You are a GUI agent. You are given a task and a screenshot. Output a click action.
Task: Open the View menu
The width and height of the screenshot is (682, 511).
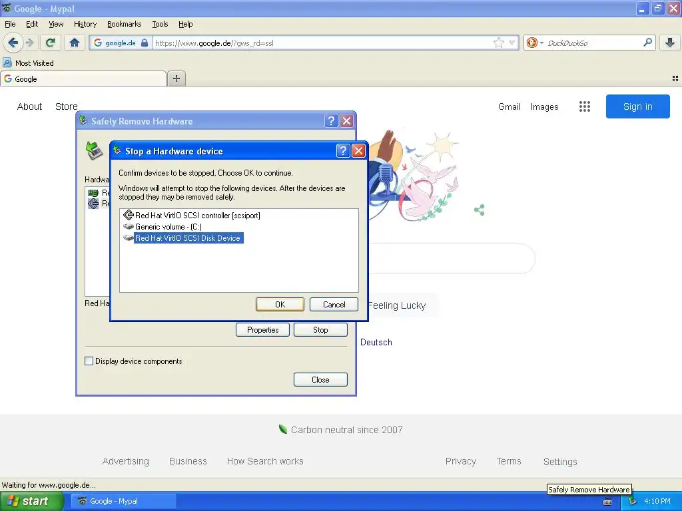pyautogui.click(x=56, y=24)
